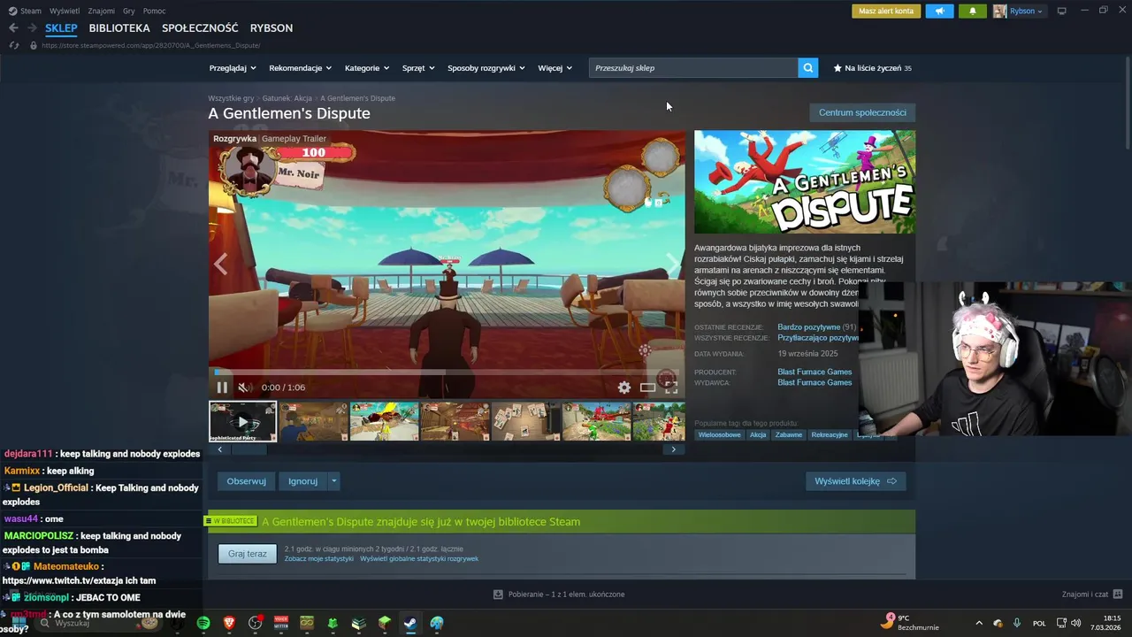Open Zobacz moje statystyki link

[318, 559]
